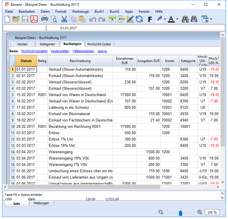The image size is (228, 219).
Task: Click the New file icon
Action: click(7, 19)
